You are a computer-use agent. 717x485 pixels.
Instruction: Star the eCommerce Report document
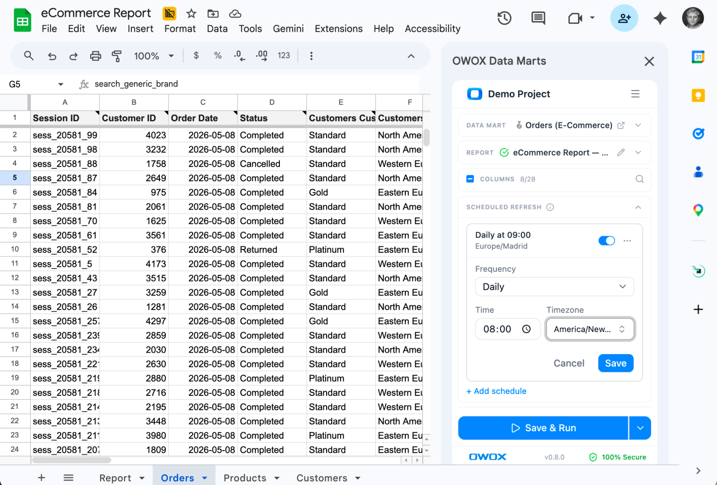(x=191, y=13)
